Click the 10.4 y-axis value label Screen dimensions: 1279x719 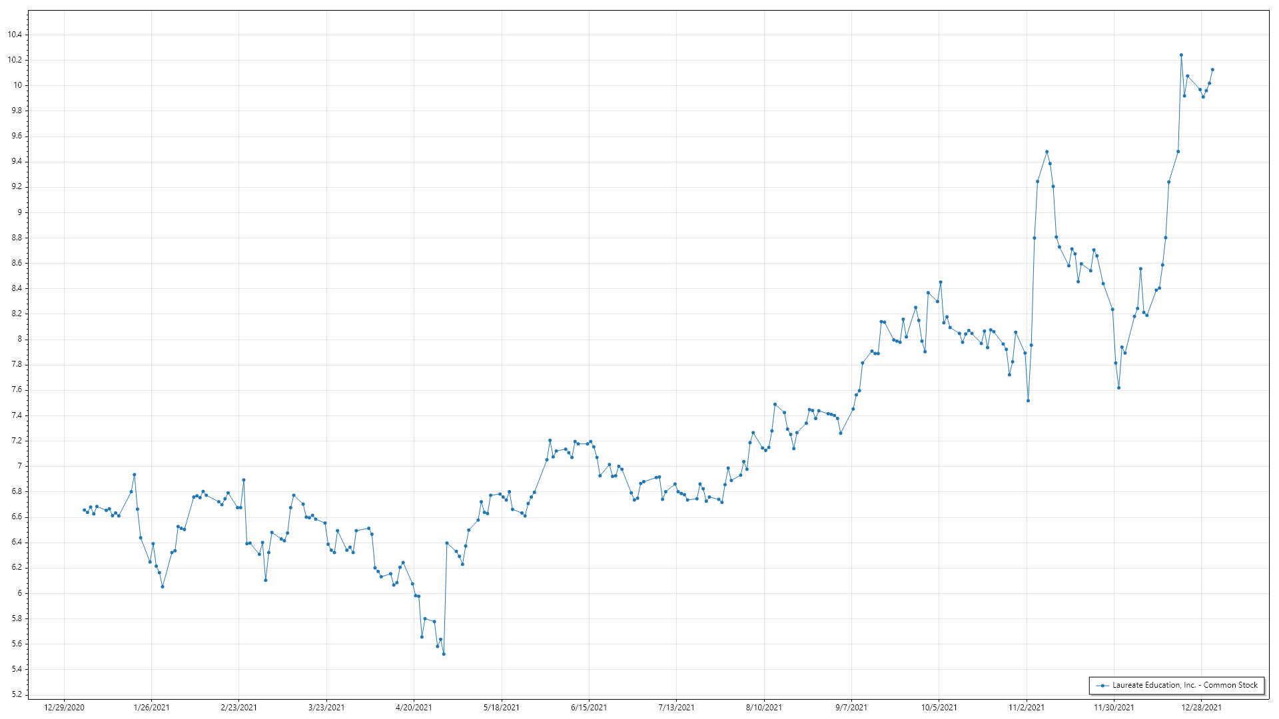(x=15, y=35)
